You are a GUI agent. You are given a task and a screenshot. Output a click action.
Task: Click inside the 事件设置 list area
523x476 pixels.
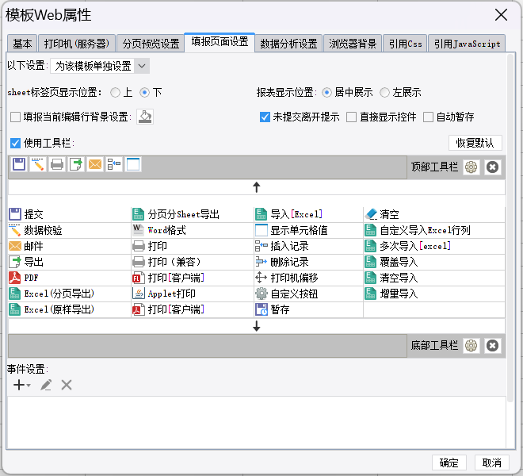256,423
